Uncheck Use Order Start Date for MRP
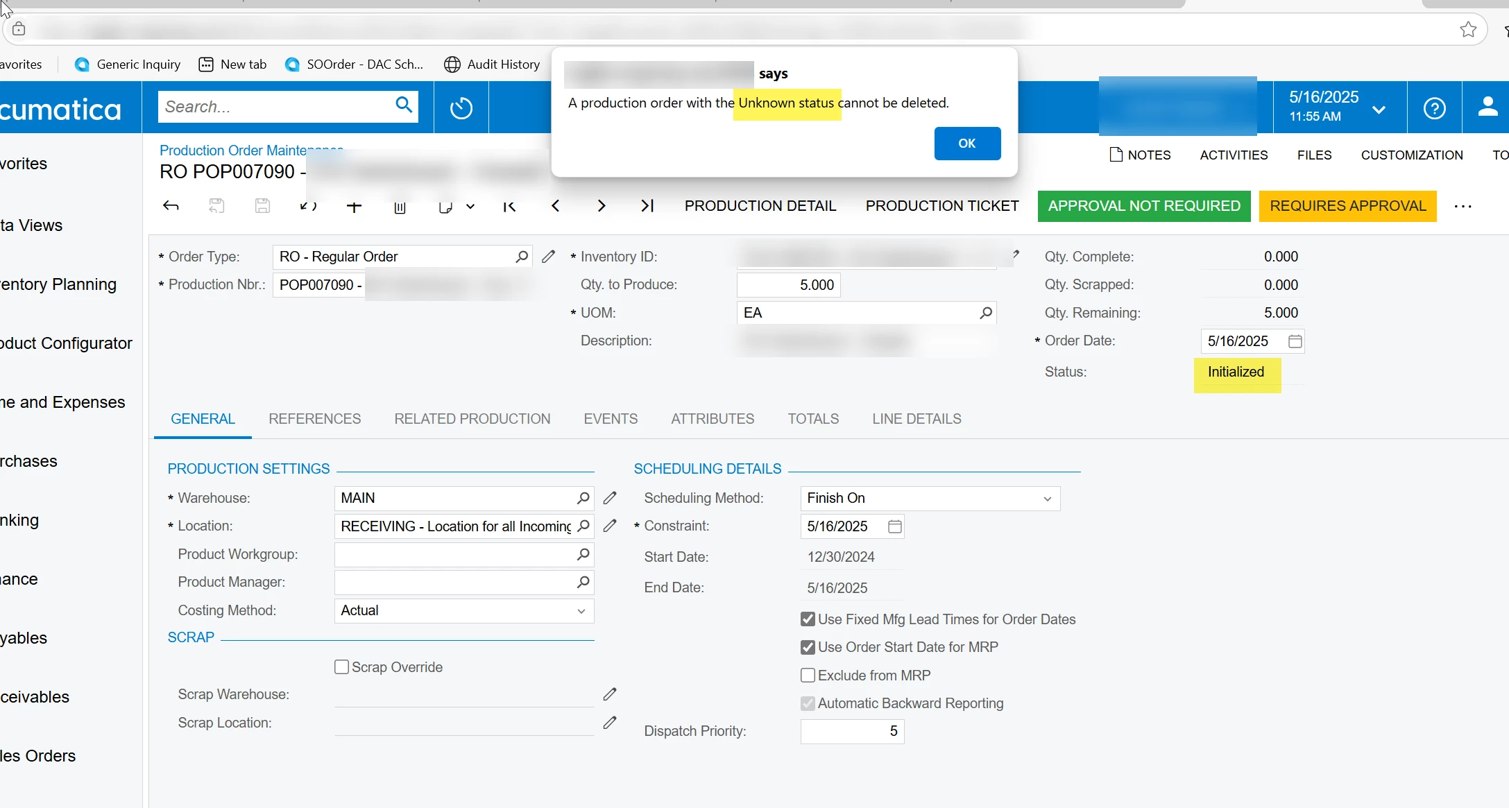 [x=808, y=647]
